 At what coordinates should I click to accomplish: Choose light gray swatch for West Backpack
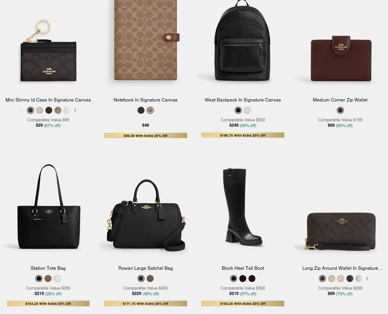pos(247,110)
